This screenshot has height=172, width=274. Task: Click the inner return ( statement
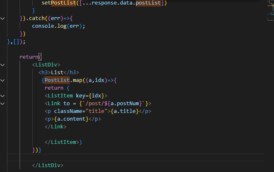(x=57, y=88)
